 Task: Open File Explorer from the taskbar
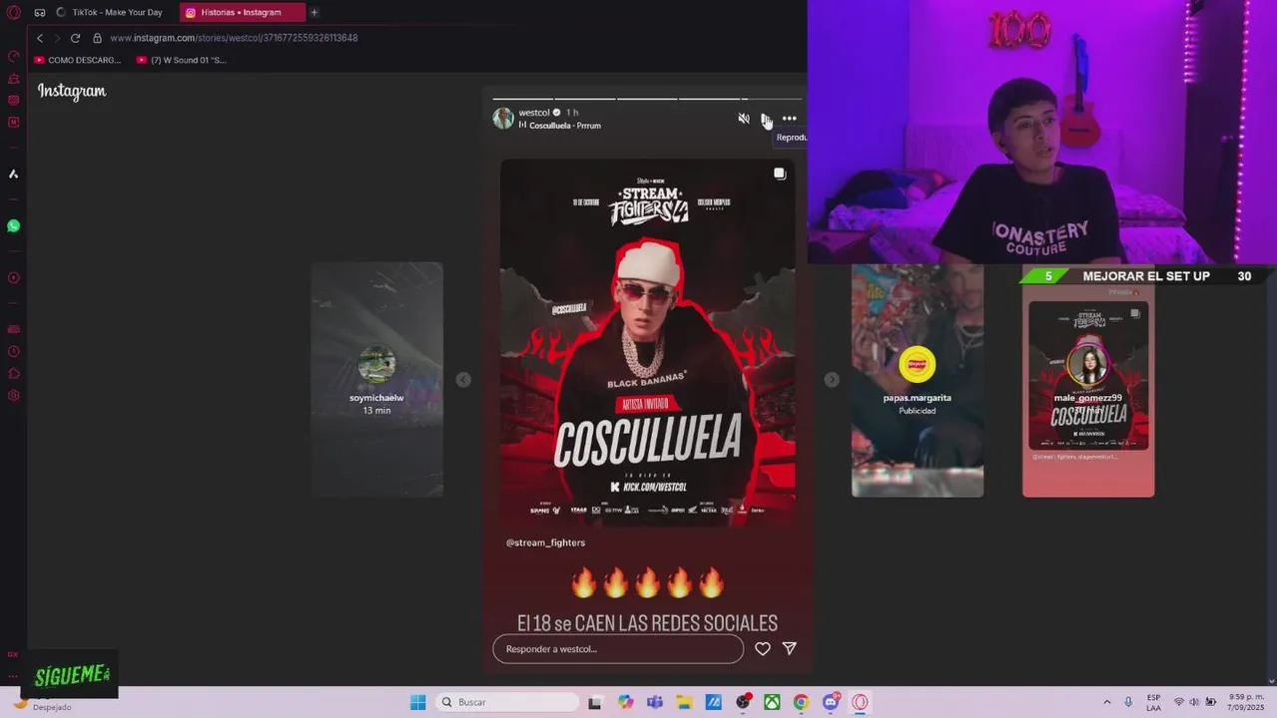tap(684, 702)
